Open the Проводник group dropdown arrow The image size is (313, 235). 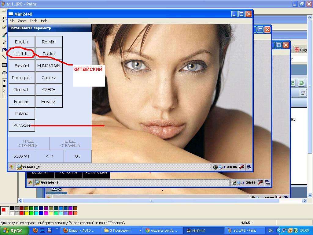[140, 231]
